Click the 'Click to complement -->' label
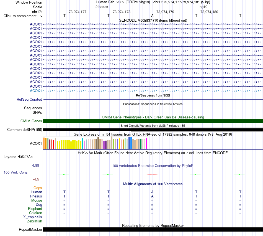 click(x=23, y=16)
